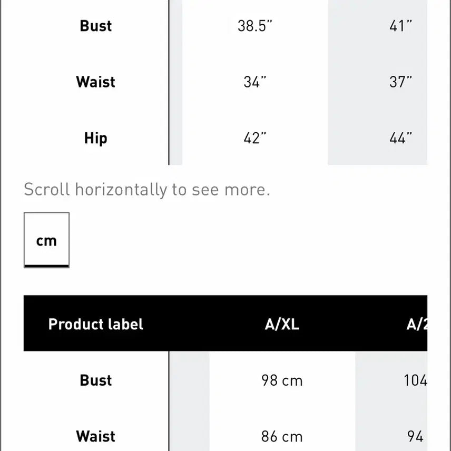Click the 41" bust measurement cell

coord(400,26)
